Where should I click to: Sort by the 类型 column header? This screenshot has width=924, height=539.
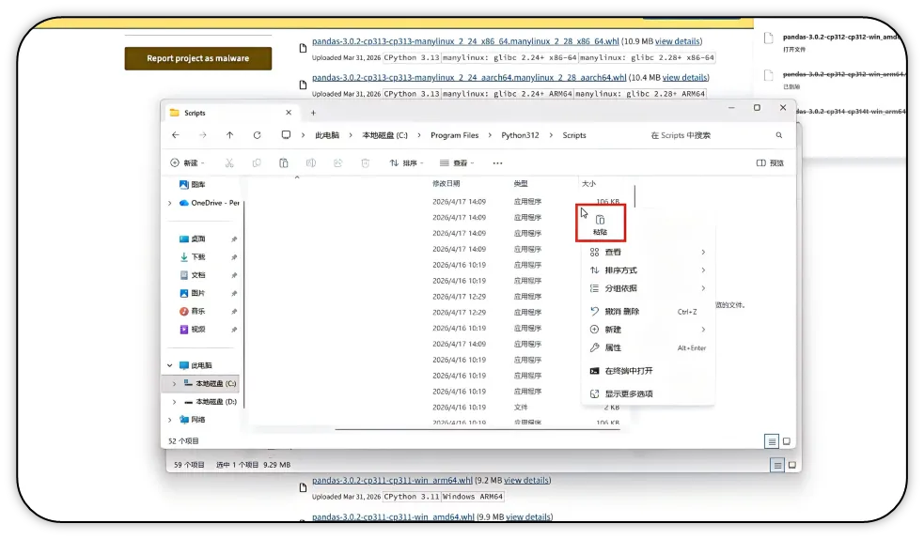[521, 184]
